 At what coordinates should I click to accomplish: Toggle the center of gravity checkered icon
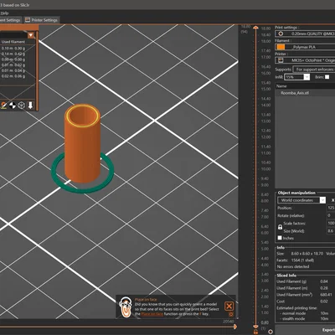(x=13, y=106)
